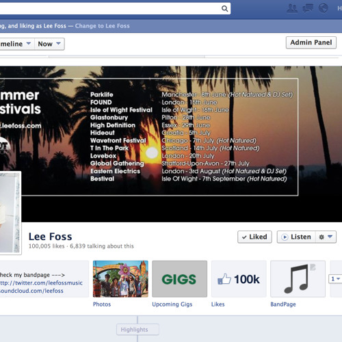Click the Highlights timeline button
The width and height of the screenshot is (342, 342).
137,330
